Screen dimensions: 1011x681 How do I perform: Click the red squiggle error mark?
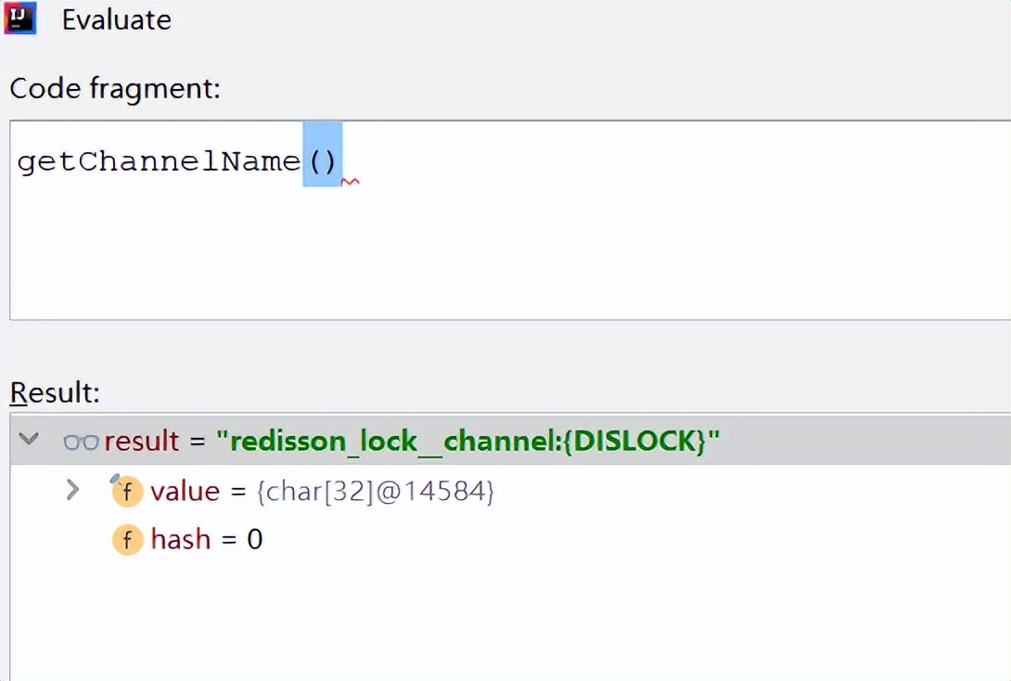coord(351,181)
